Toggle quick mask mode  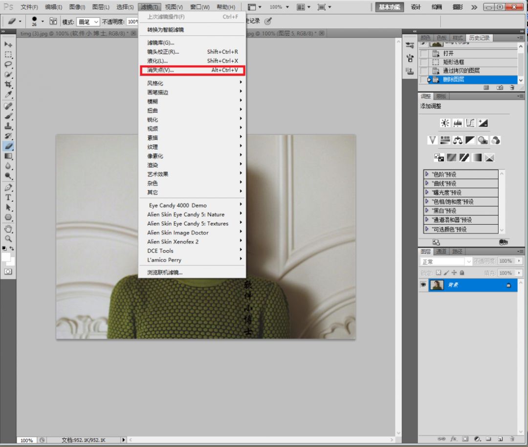click(8, 272)
